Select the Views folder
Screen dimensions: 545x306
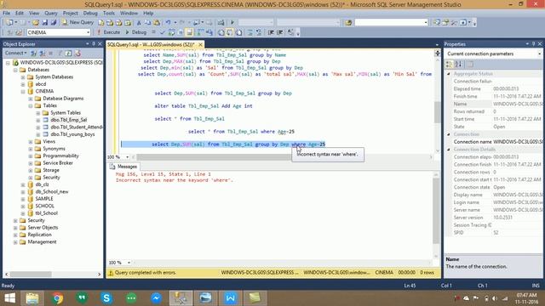pyautogui.click(x=49, y=142)
